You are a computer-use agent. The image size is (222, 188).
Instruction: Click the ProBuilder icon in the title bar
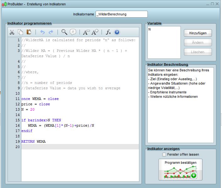[4, 4]
